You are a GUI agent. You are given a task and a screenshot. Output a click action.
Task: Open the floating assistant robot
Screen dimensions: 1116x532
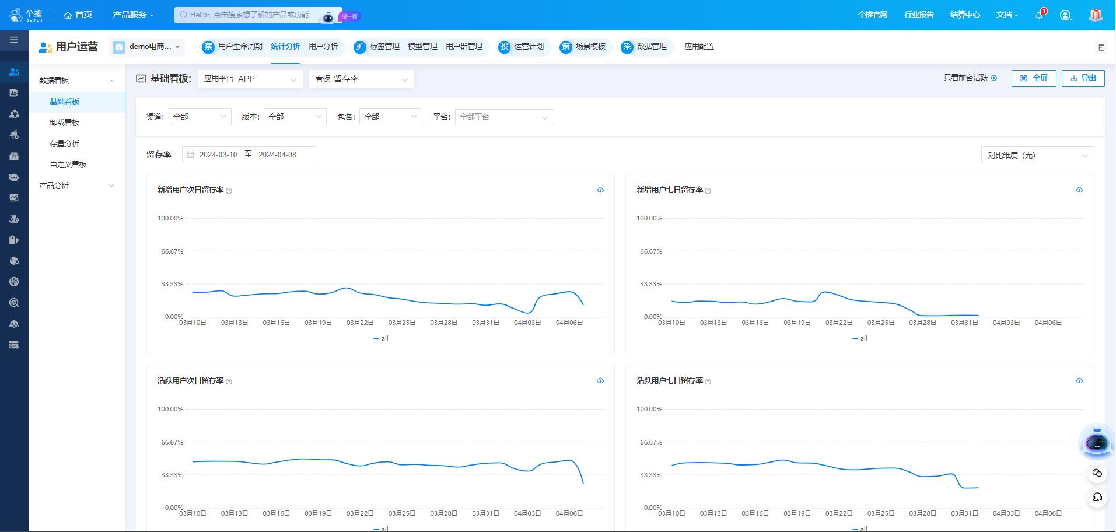1097,443
